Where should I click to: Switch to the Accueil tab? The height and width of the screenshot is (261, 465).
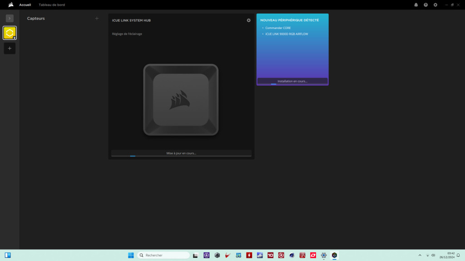[25, 5]
